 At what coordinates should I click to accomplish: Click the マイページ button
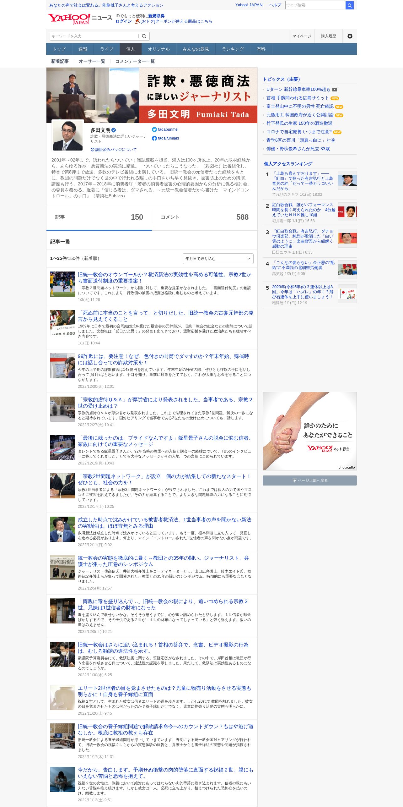pyautogui.click(x=302, y=36)
